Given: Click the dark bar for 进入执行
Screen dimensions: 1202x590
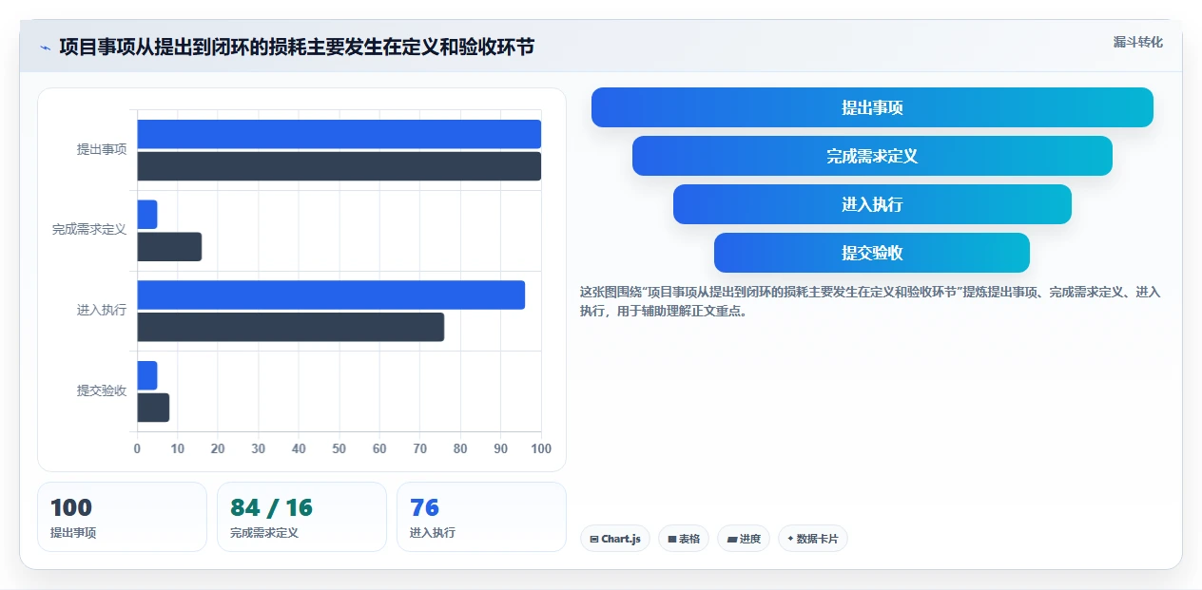Looking at the screenshot, I should 291,327.
